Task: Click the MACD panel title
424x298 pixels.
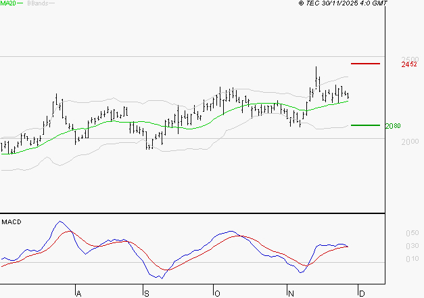Action: [11, 222]
